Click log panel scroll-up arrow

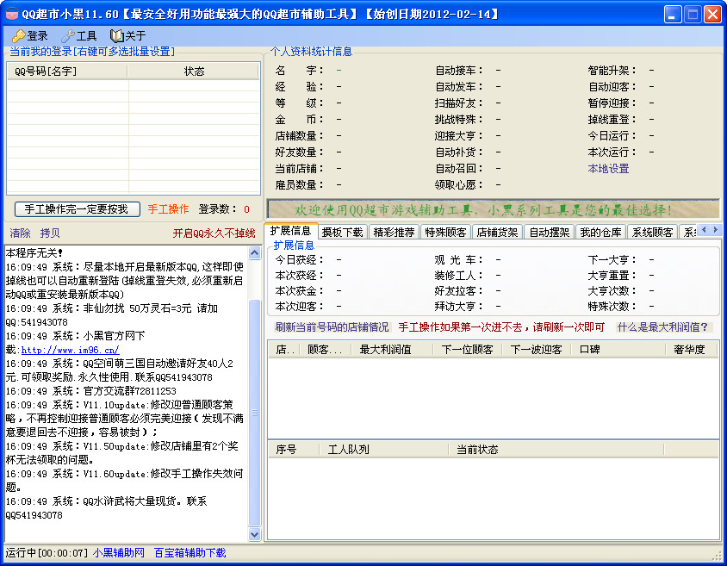pyautogui.click(x=254, y=252)
